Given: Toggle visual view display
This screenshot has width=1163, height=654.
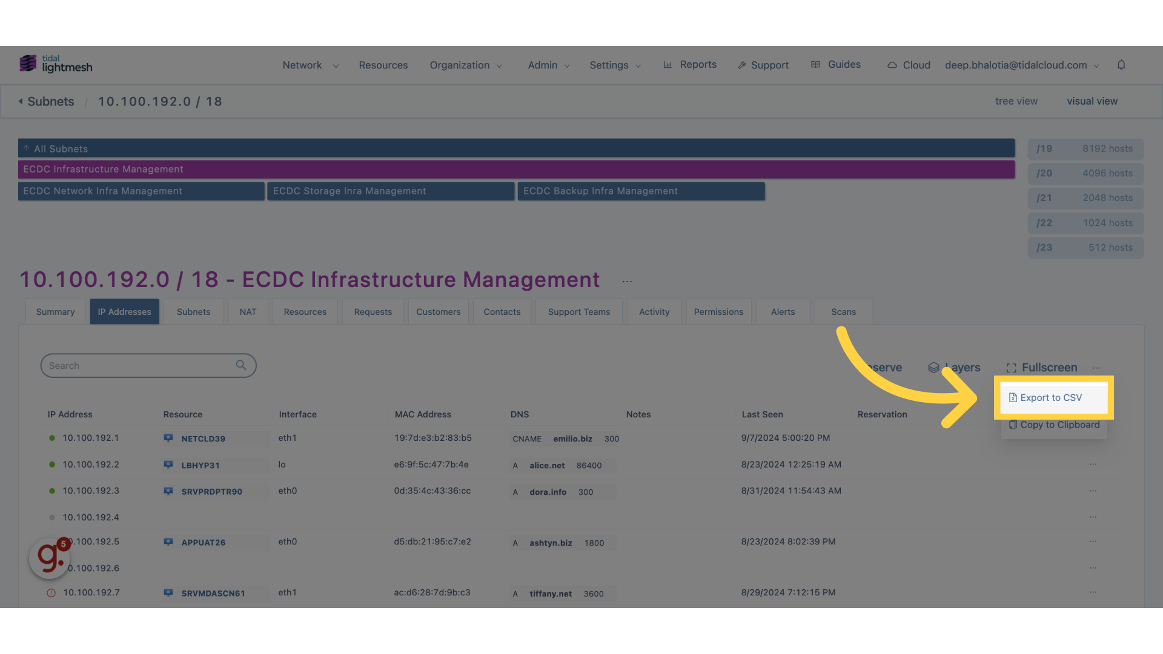Looking at the screenshot, I should point(1092,101).
